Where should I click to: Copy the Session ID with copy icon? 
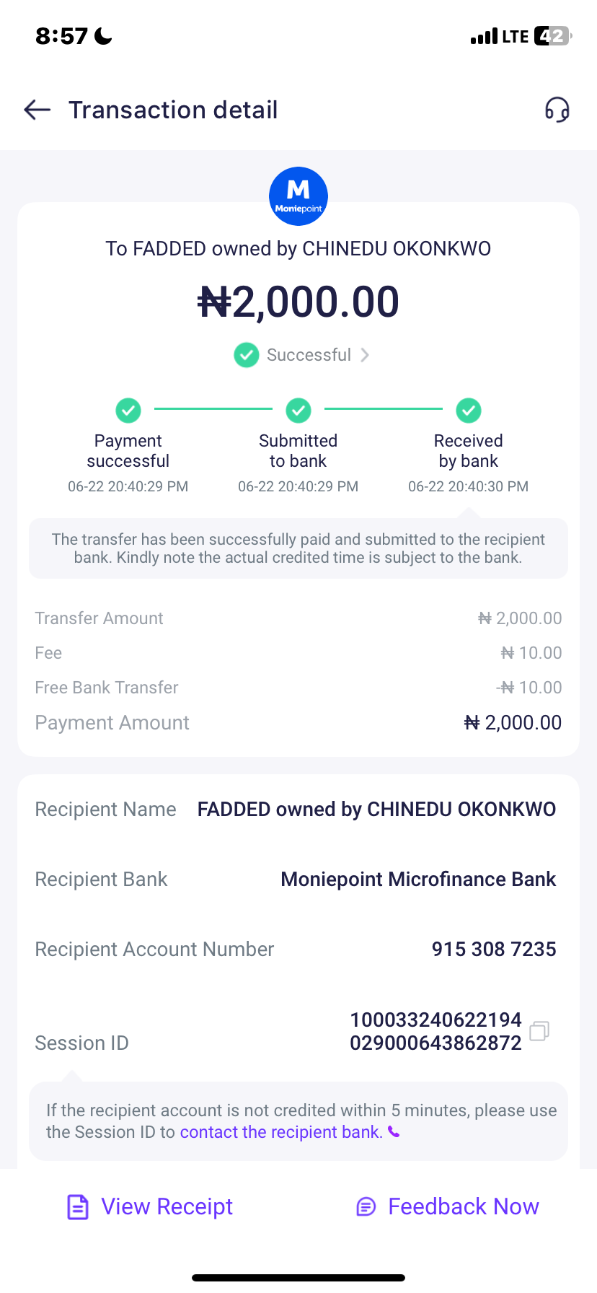(539, 1031)
